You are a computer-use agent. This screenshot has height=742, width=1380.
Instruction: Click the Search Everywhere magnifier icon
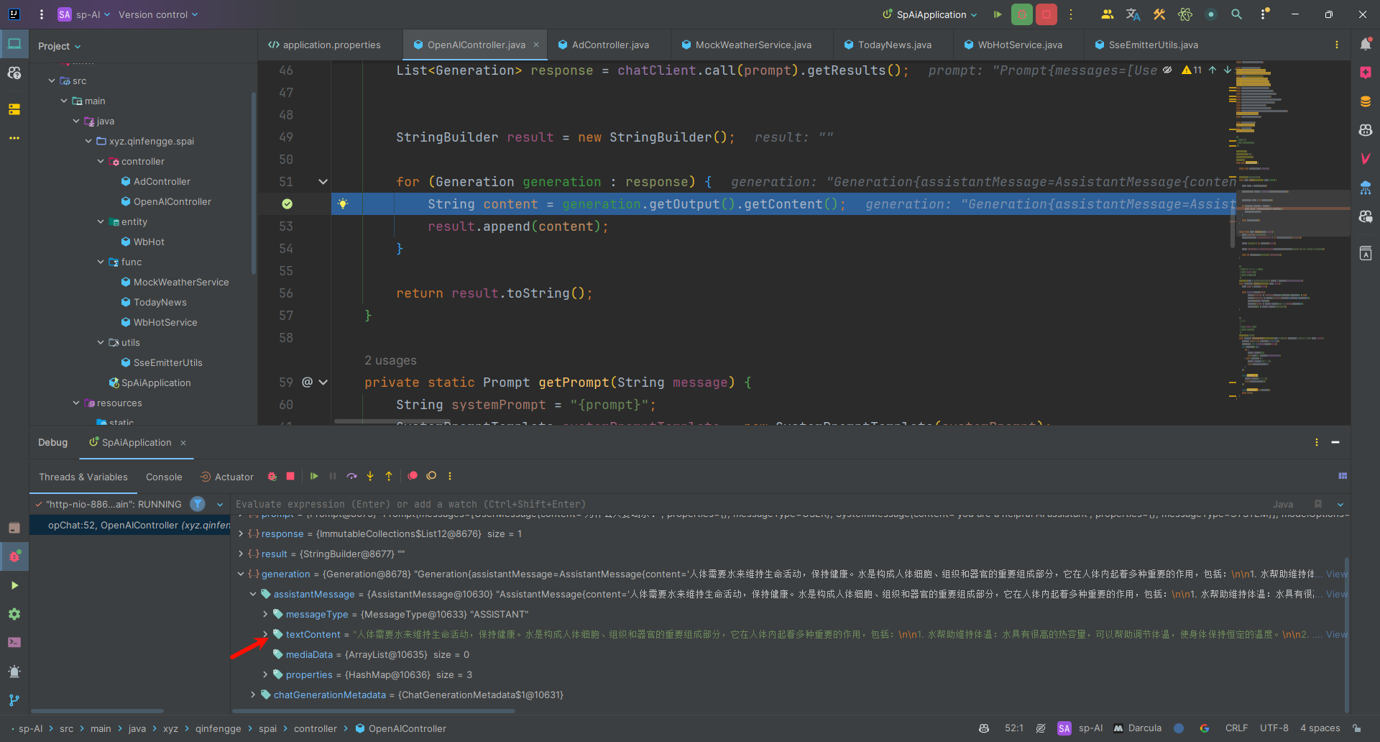[x=1236, y=14]
